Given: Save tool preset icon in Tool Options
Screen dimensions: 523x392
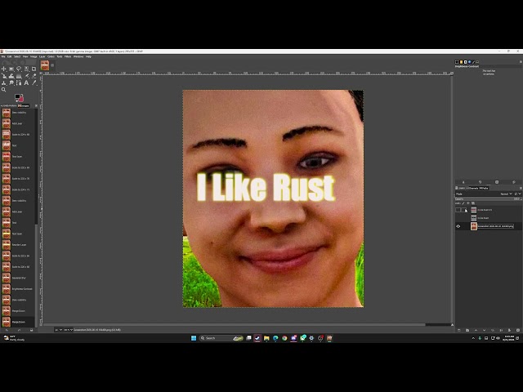Looking at the screenshot, I should coord(463,182).
